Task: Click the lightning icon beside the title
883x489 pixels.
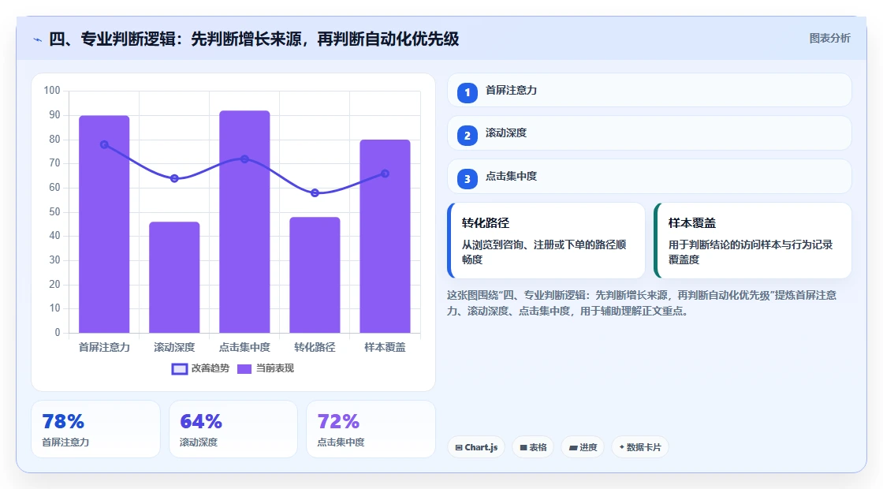Action: point(38,39)
